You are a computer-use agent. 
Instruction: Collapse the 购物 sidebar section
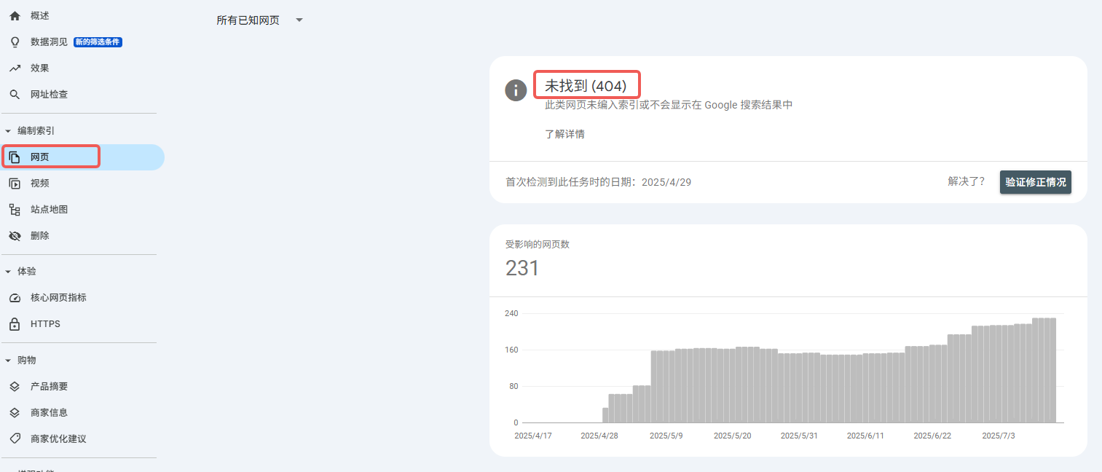click(x=8, y=361)
